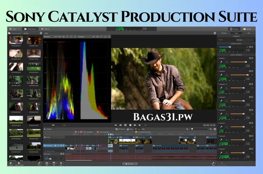Click the 00:00:23:00 timecode display
This screenshot has width=263, height=174.
pos(209,125)
